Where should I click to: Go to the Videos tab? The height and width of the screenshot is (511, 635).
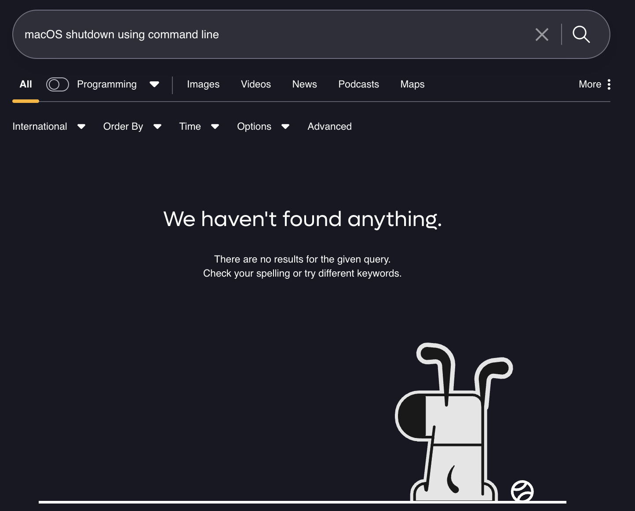click(256, 84)
